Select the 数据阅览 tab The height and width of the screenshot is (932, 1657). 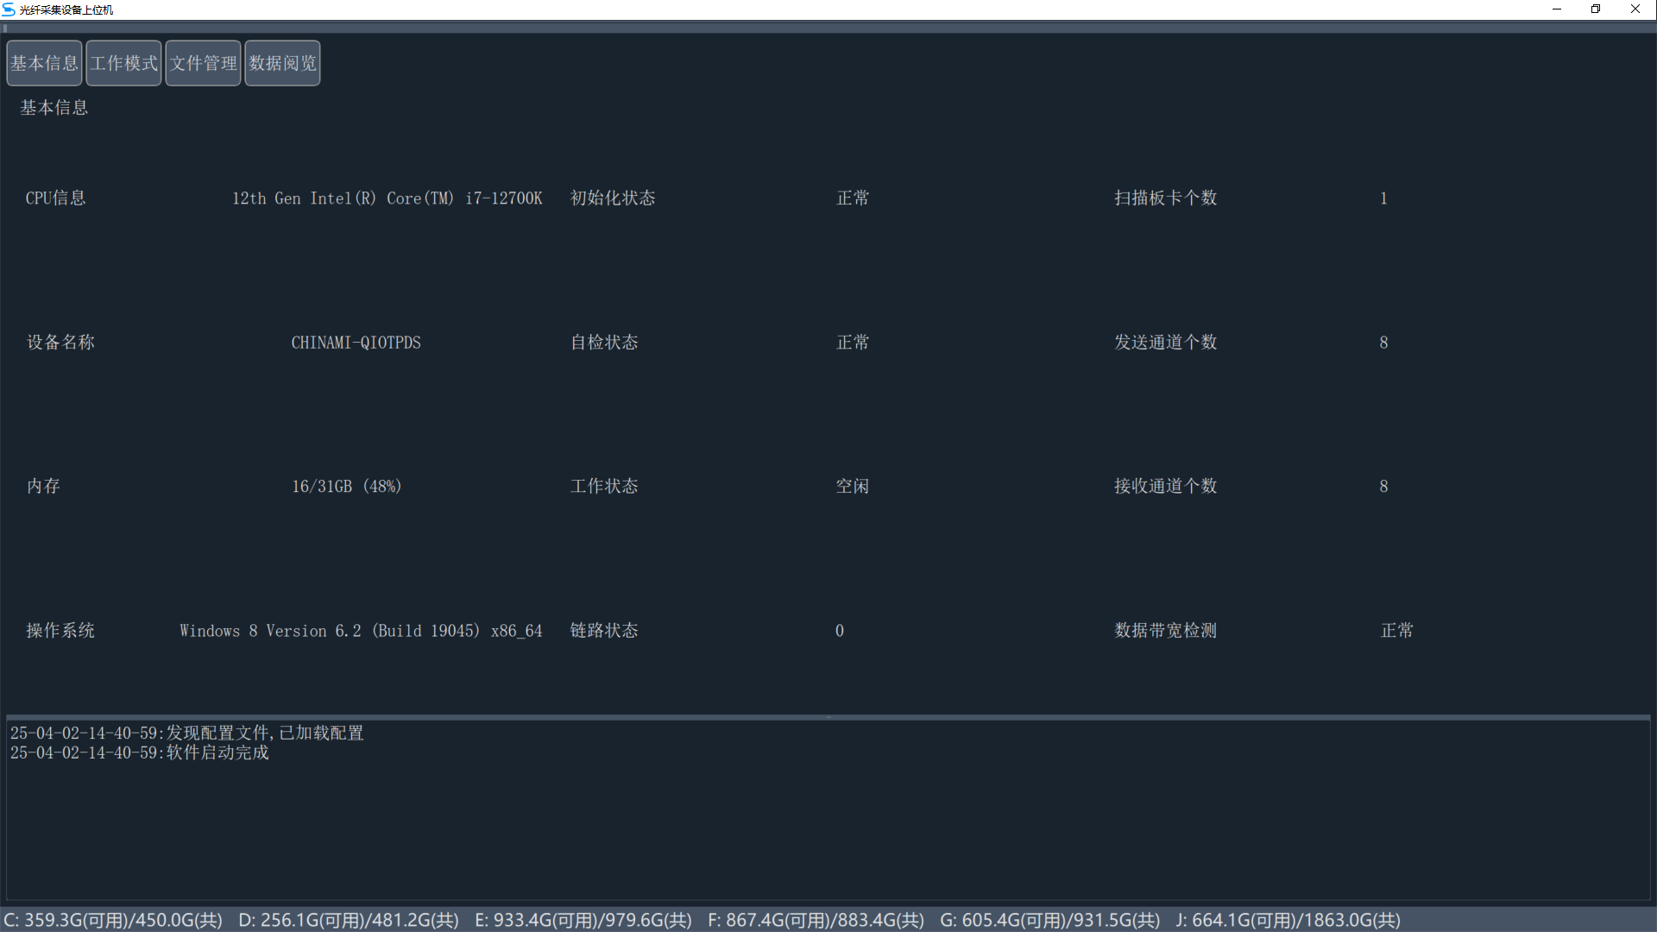[x=282, y=63]
